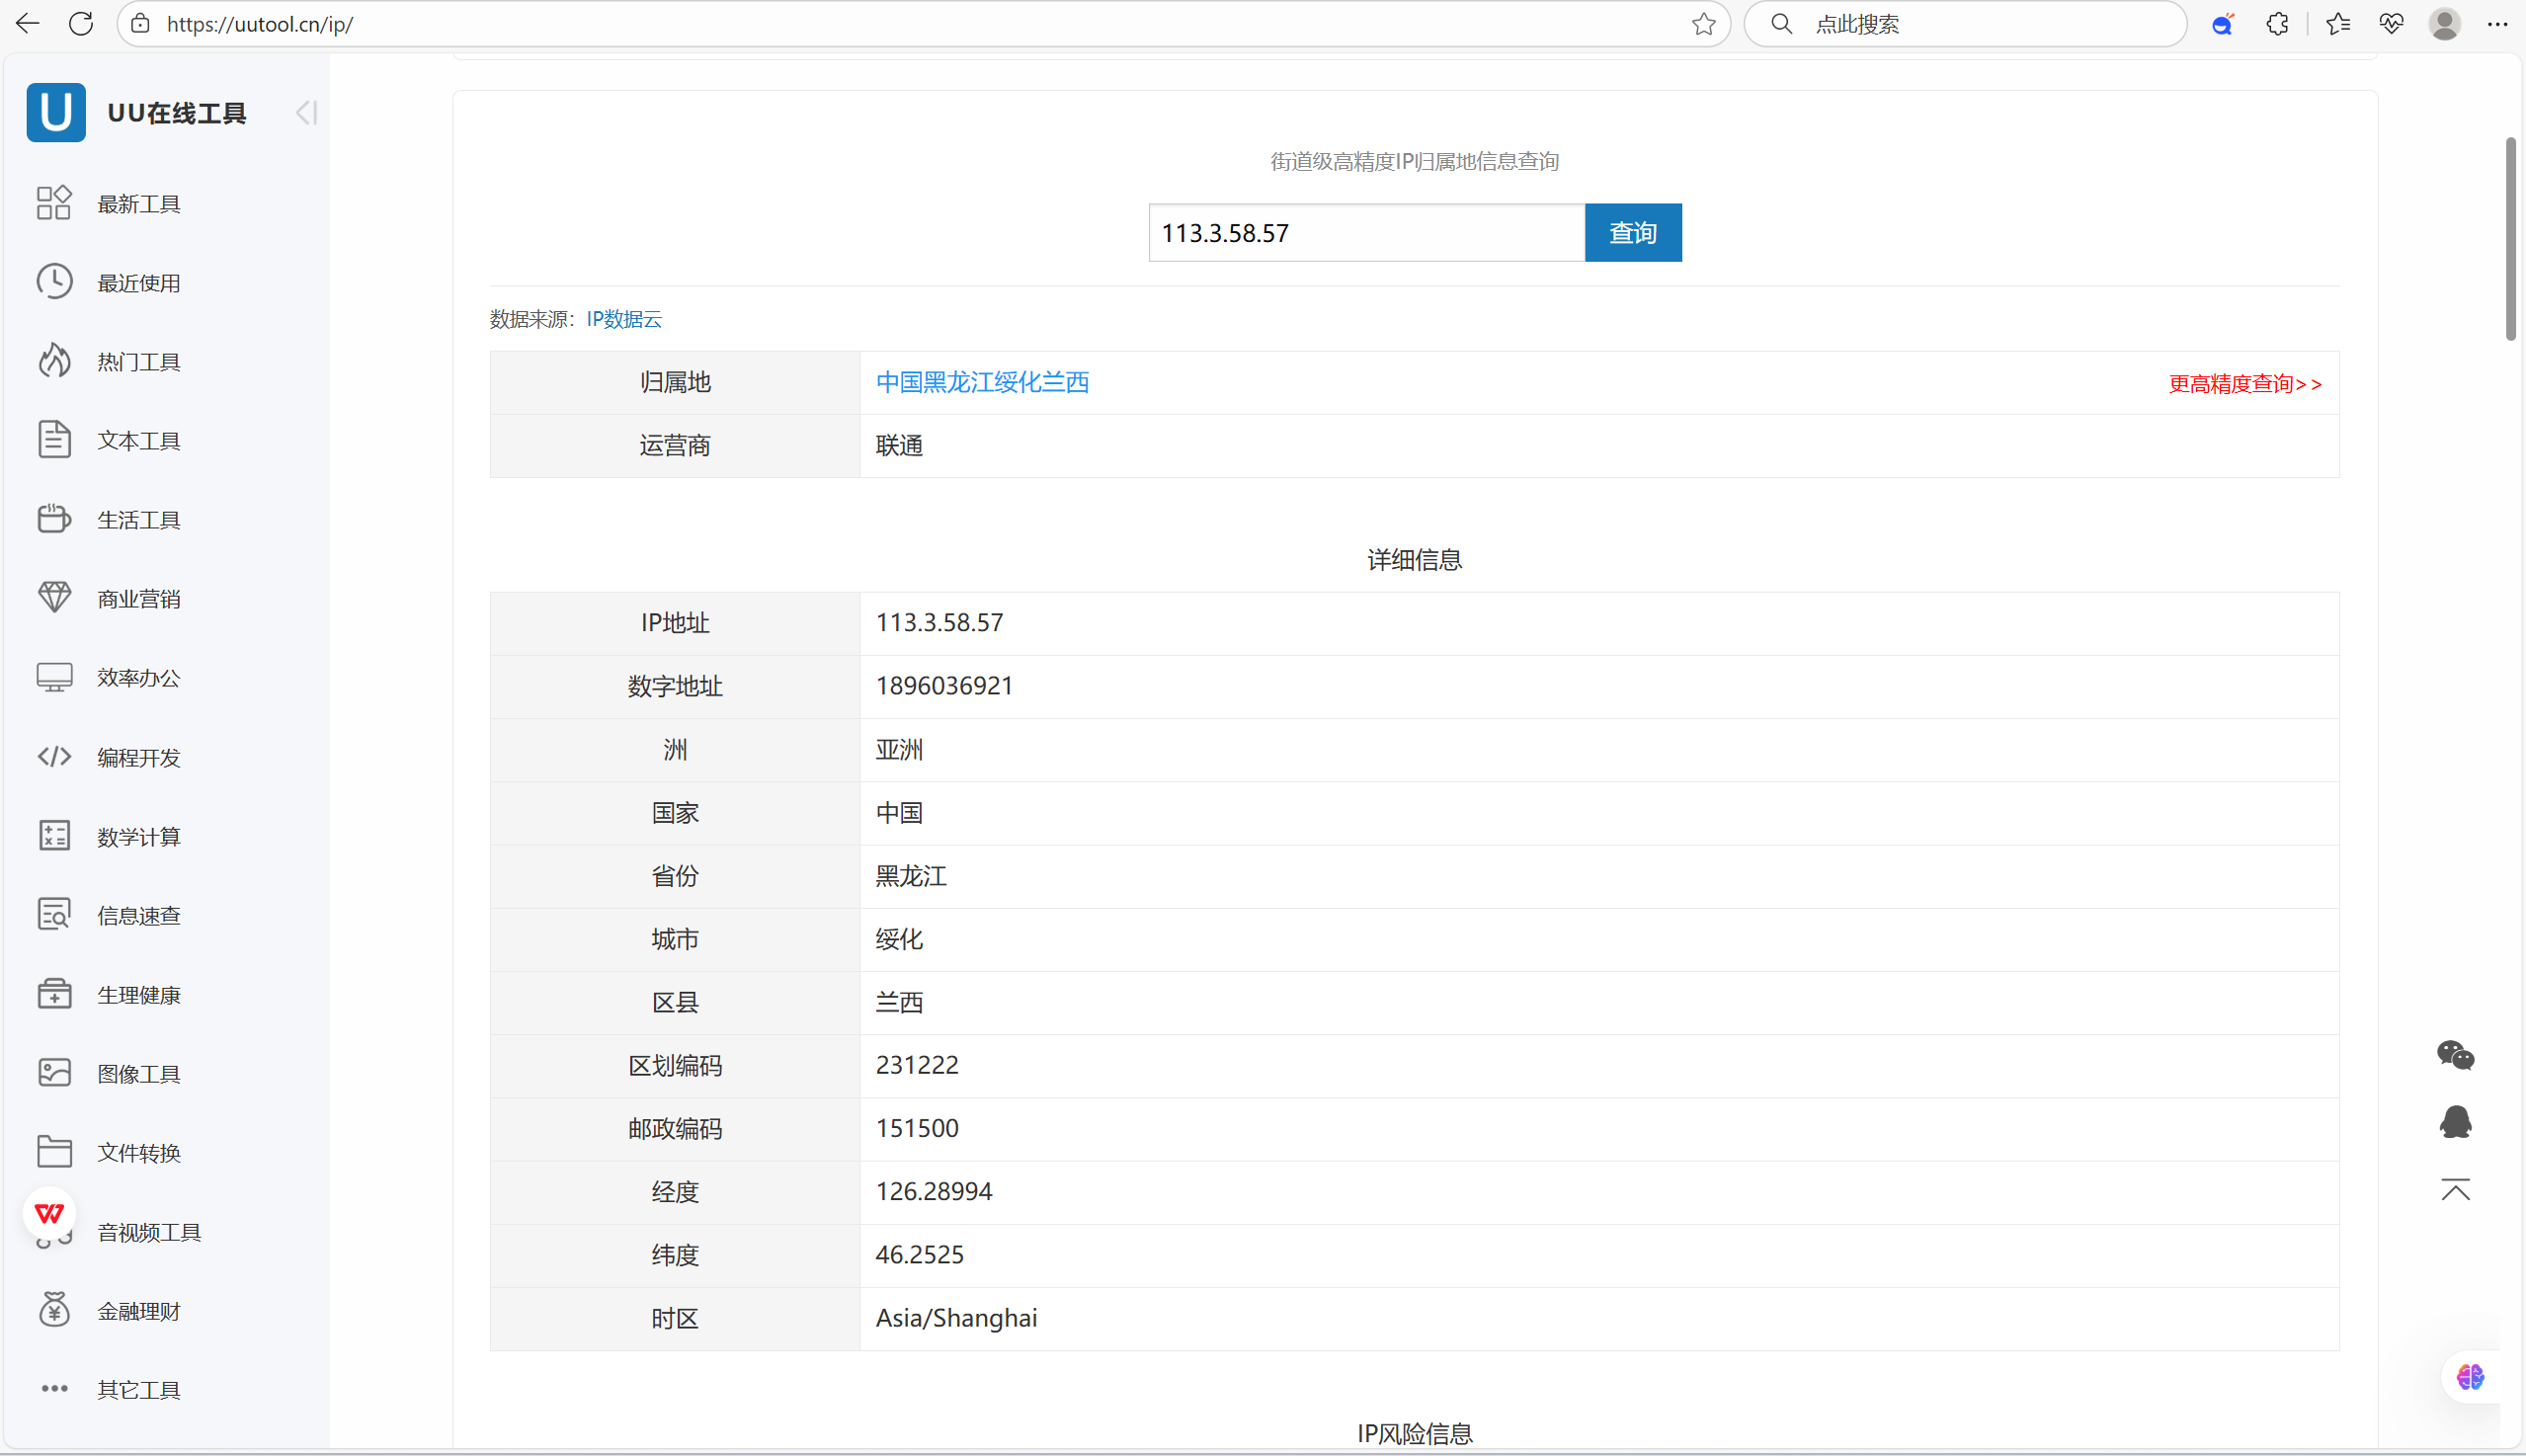Go to 图像工具 category
This screenshot has height=1456, width=2526.
pos(138,1074)
